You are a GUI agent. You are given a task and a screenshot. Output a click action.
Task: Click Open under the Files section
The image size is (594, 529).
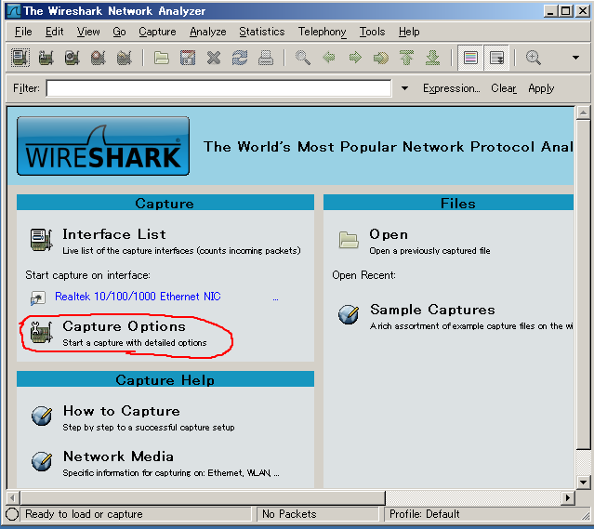[x=389, y=234]
